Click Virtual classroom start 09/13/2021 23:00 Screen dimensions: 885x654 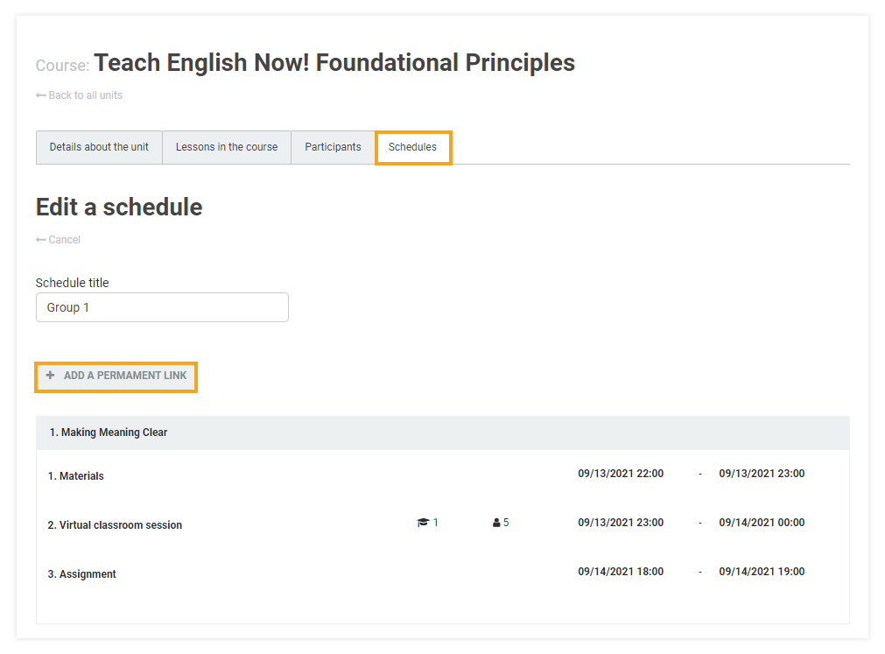[621, 523]
